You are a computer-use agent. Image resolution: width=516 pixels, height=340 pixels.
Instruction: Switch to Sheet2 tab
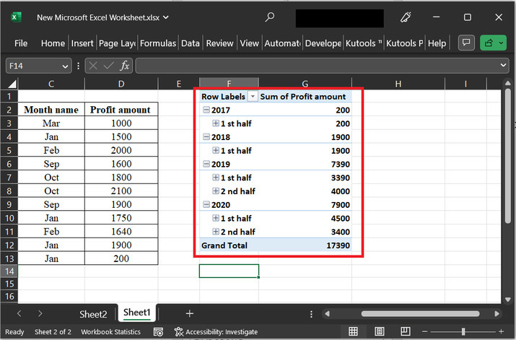point(93,314)
